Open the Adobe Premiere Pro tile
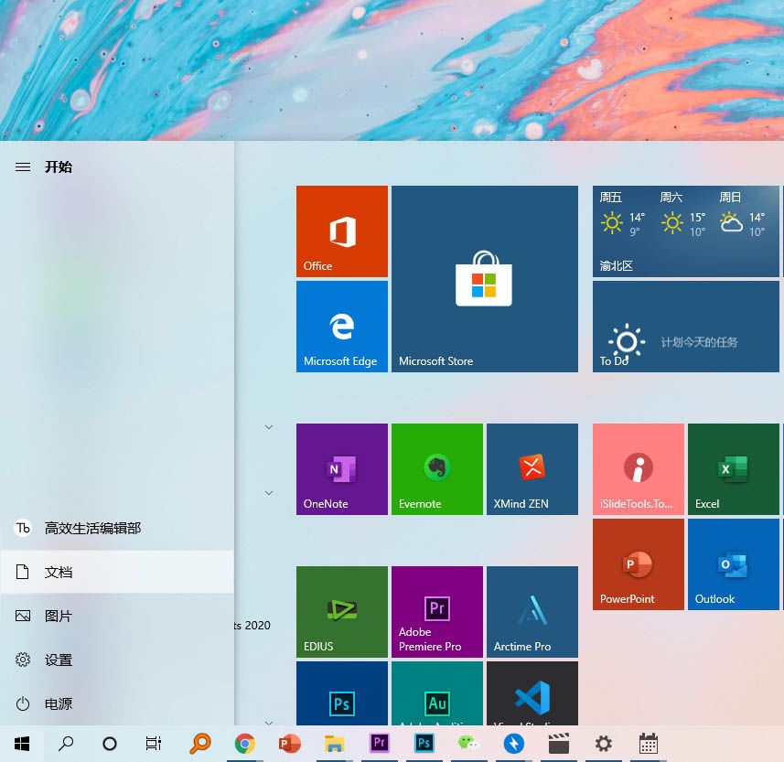 (x=437, y=611)
